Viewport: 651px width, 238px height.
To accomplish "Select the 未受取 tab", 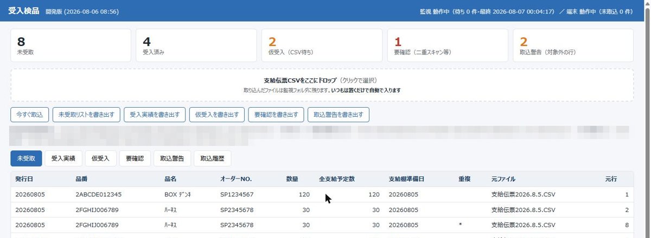I will click(x=25, y=158).
